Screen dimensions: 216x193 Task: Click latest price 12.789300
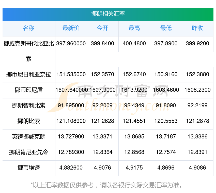point(71,152)
